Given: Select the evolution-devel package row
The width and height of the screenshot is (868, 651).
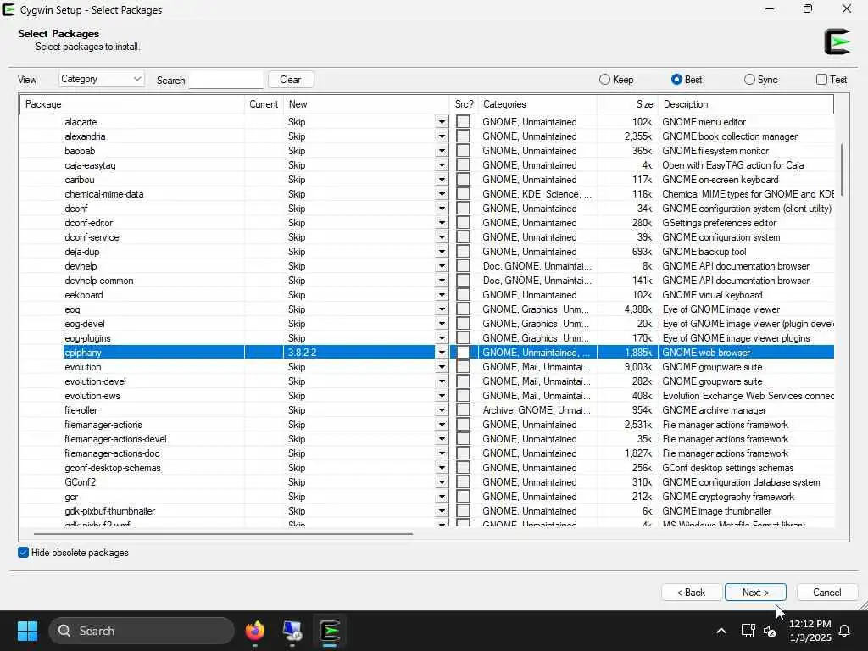Looking at the screenshot, I should click(427, 381).
